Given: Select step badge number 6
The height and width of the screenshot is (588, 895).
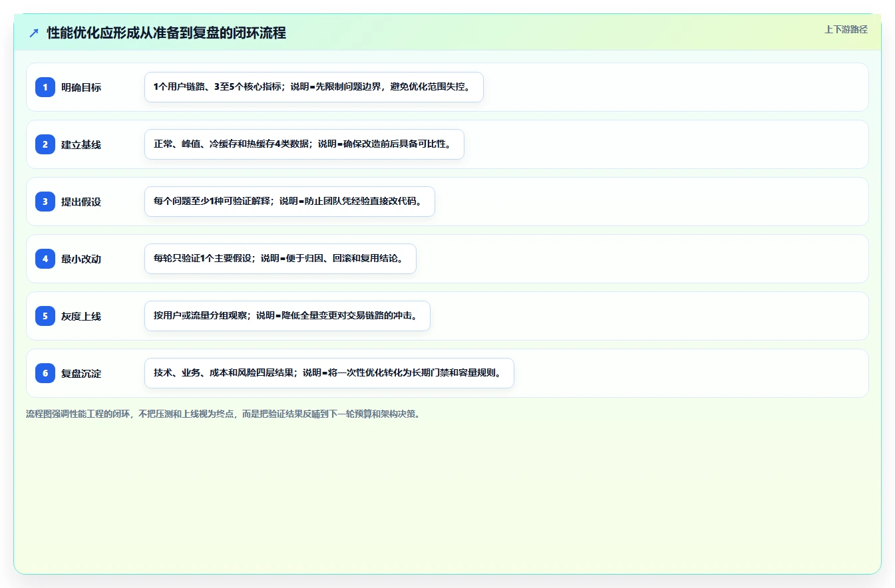Looking at the screenshot, I should click(45, 373).
